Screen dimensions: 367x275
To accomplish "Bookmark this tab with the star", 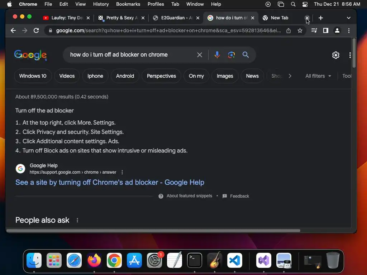I will 300,30.
